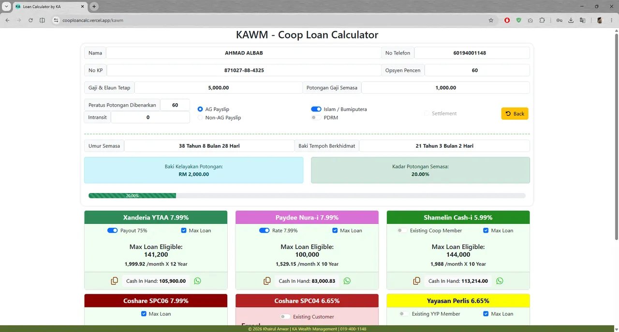Uncheck Max Loan on Yayasan Perlis
Viewport: 619px width, 332px height.
[486, 314]
